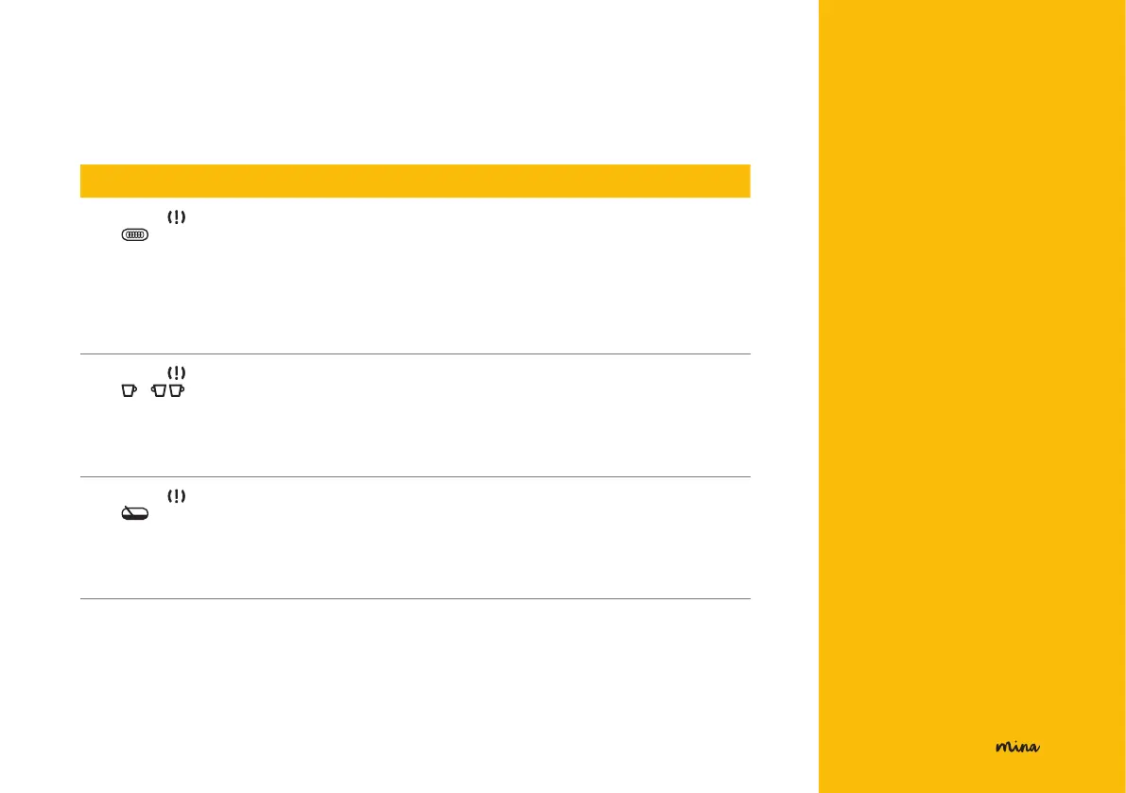The image size is (1126, 793).
Task: Click the blank white area above the yellow header
Action: [x=414, y=85]
